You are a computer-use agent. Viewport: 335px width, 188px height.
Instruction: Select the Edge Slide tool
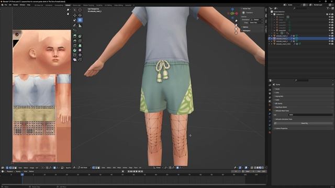point(75,55)
